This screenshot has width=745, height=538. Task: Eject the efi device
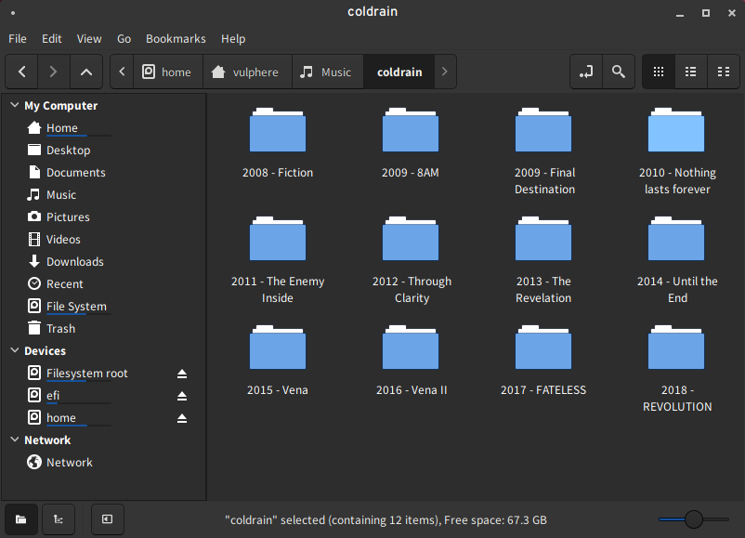point(182,396)
